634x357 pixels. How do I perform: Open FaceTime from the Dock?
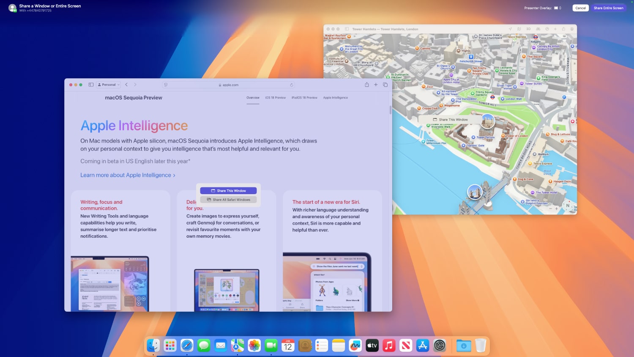pyautogui.click(x=271, y=346)
